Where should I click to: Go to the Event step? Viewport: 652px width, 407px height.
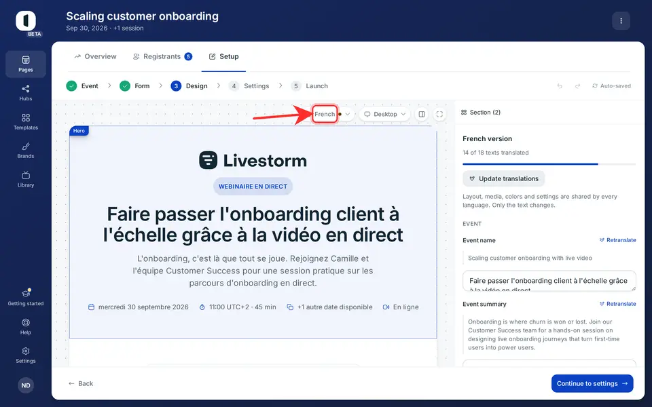pyautogui.click(x=82, y=86)
